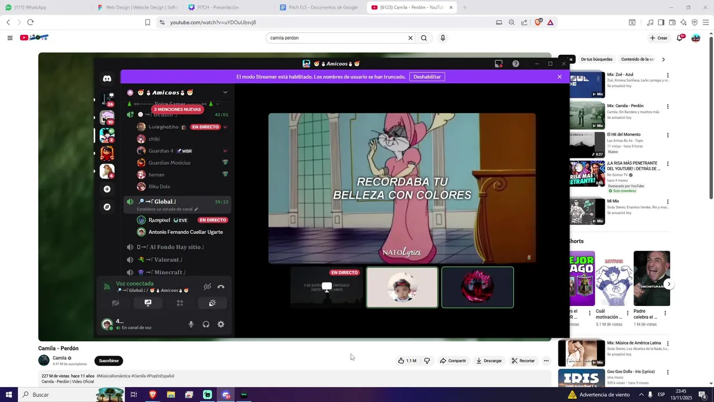Select the Contenido de la serie chip

pyautogui.click(x=637, y=59)
